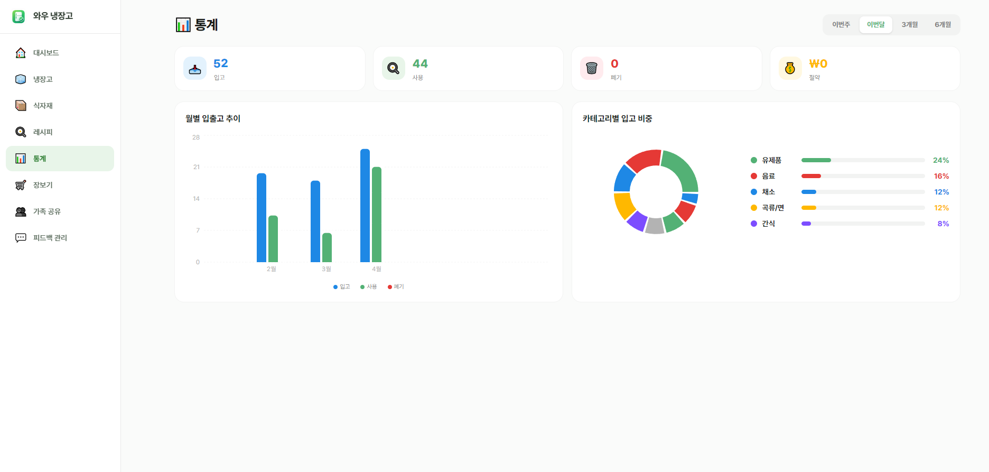
Task: Click the 24% value for 유제품
Action: (941, 160)
